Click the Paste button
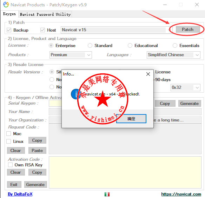The image size is (205, 198). pos(37,150)
